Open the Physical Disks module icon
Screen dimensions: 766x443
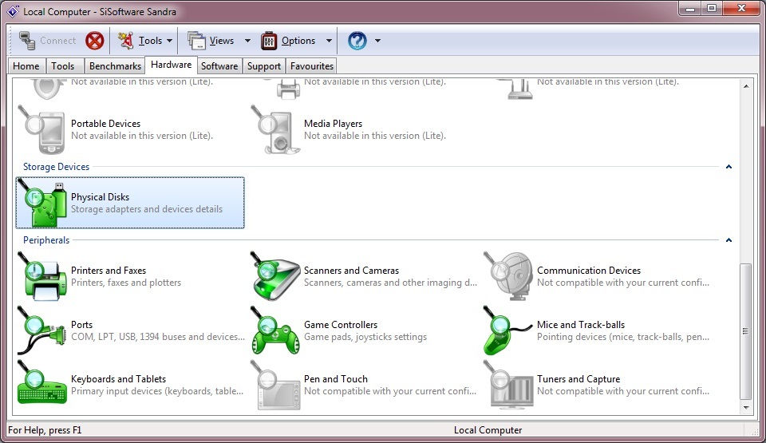tap(42, 204)
